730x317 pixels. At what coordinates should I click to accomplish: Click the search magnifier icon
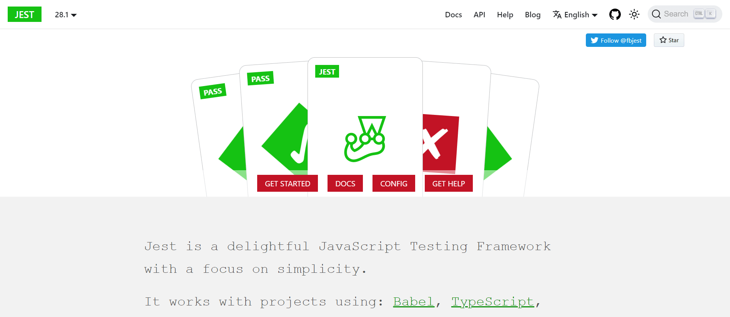[656, 14]
